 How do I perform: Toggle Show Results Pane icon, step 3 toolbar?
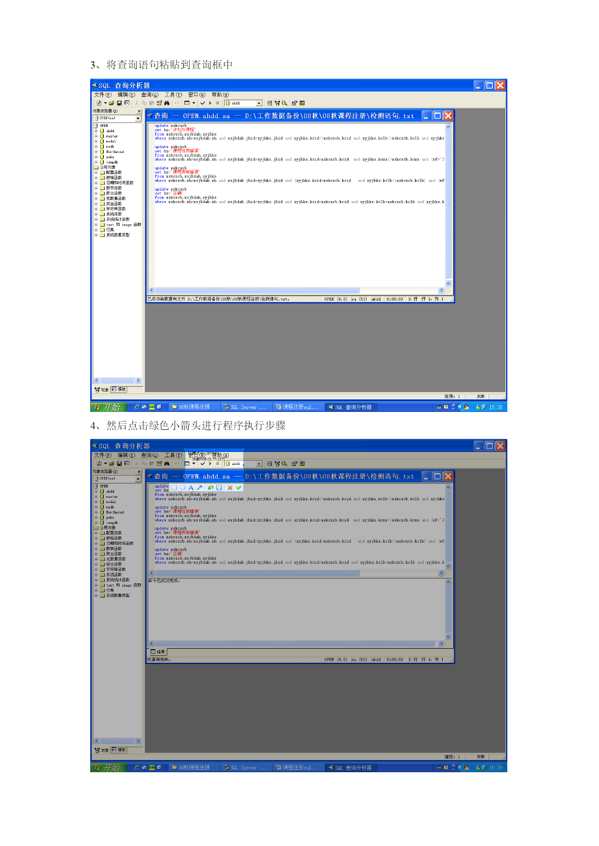(x=302, y=103)
